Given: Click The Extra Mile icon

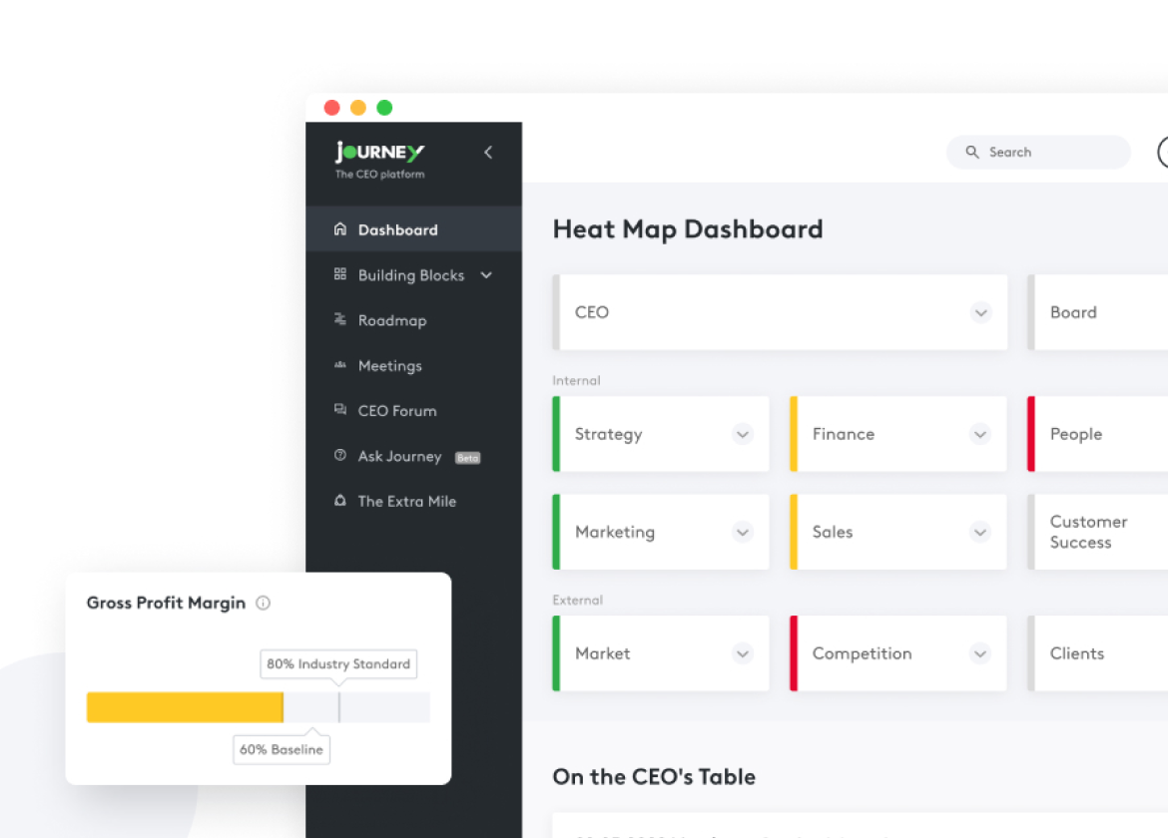Looking at the screenshot, I should (339, 501).
